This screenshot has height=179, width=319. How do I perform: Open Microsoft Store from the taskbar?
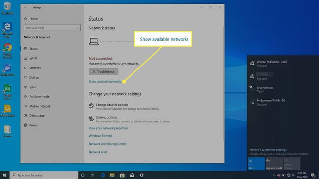122,175
